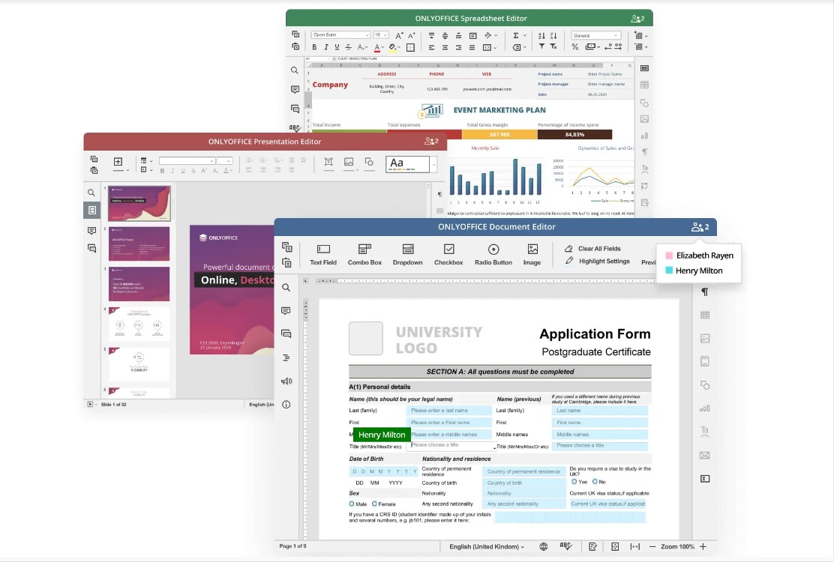Zoom out with the minus button

pyautogui.click(x=652, y=546)
